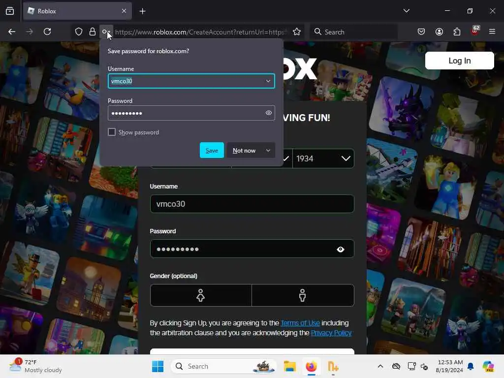View site security padlock info
Screen dimensions: 504x378
(92, 32)
